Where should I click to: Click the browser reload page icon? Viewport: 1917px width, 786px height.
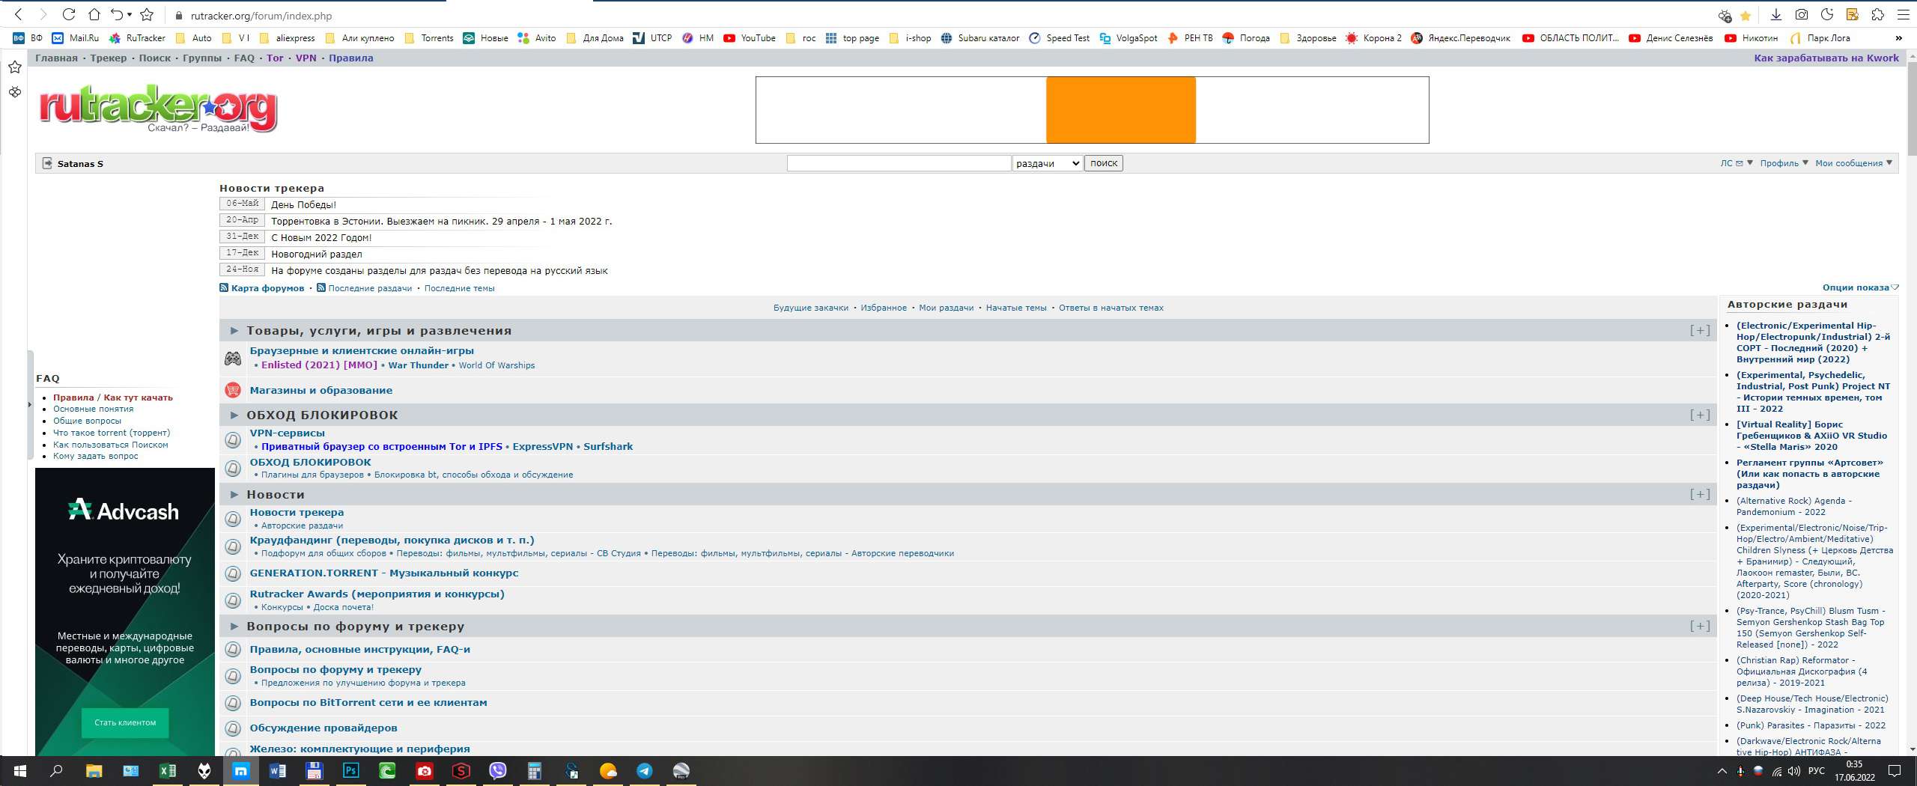coord(68,14)
